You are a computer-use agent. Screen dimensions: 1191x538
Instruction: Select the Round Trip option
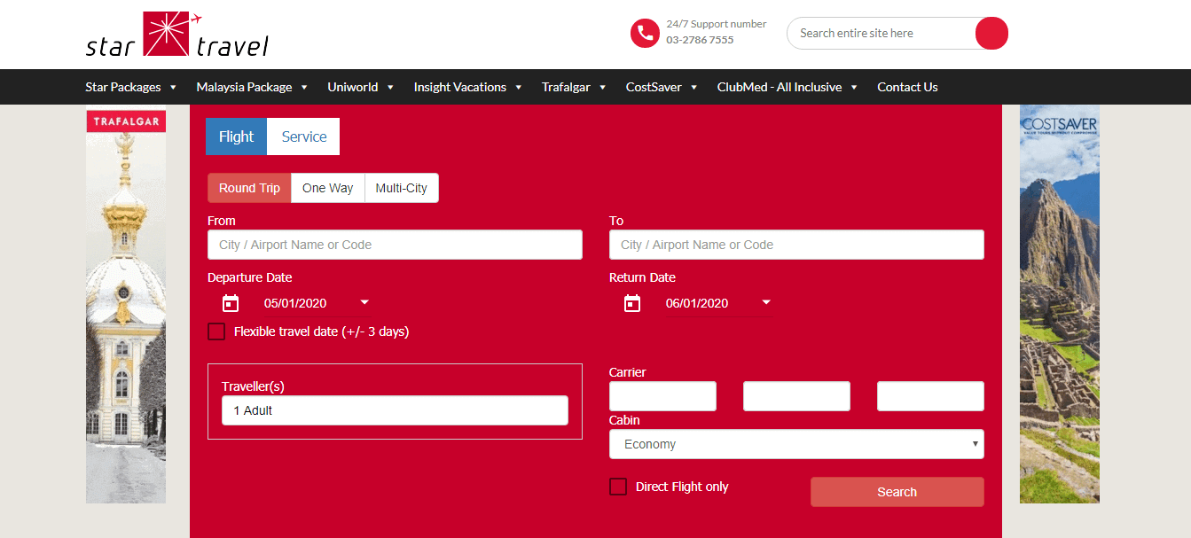coord(249,188)
